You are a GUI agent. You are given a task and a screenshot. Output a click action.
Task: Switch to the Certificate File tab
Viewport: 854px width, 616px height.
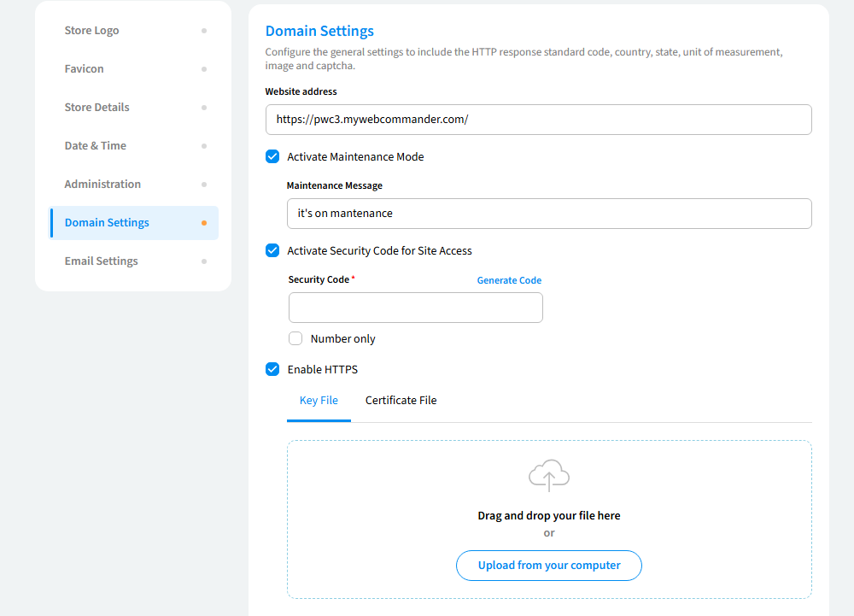pyautogui.click(x=401, y=401)
